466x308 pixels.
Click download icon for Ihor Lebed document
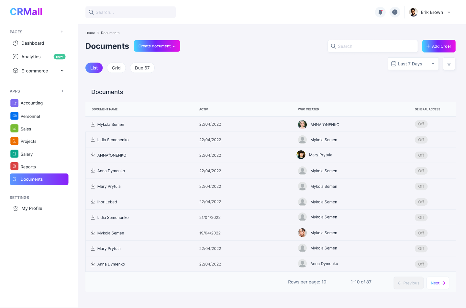coord(93,202)
